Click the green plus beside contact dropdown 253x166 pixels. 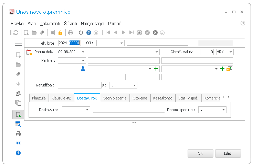[x=156, y=69]
